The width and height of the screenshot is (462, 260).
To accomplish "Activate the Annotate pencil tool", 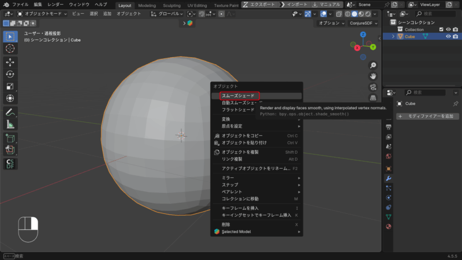I will [10, 112].
